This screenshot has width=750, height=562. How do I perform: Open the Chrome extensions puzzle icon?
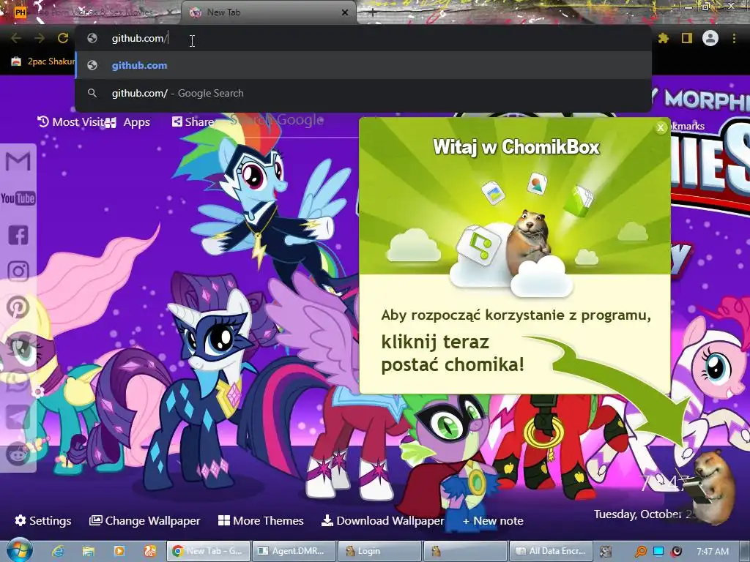pos(664,38)
